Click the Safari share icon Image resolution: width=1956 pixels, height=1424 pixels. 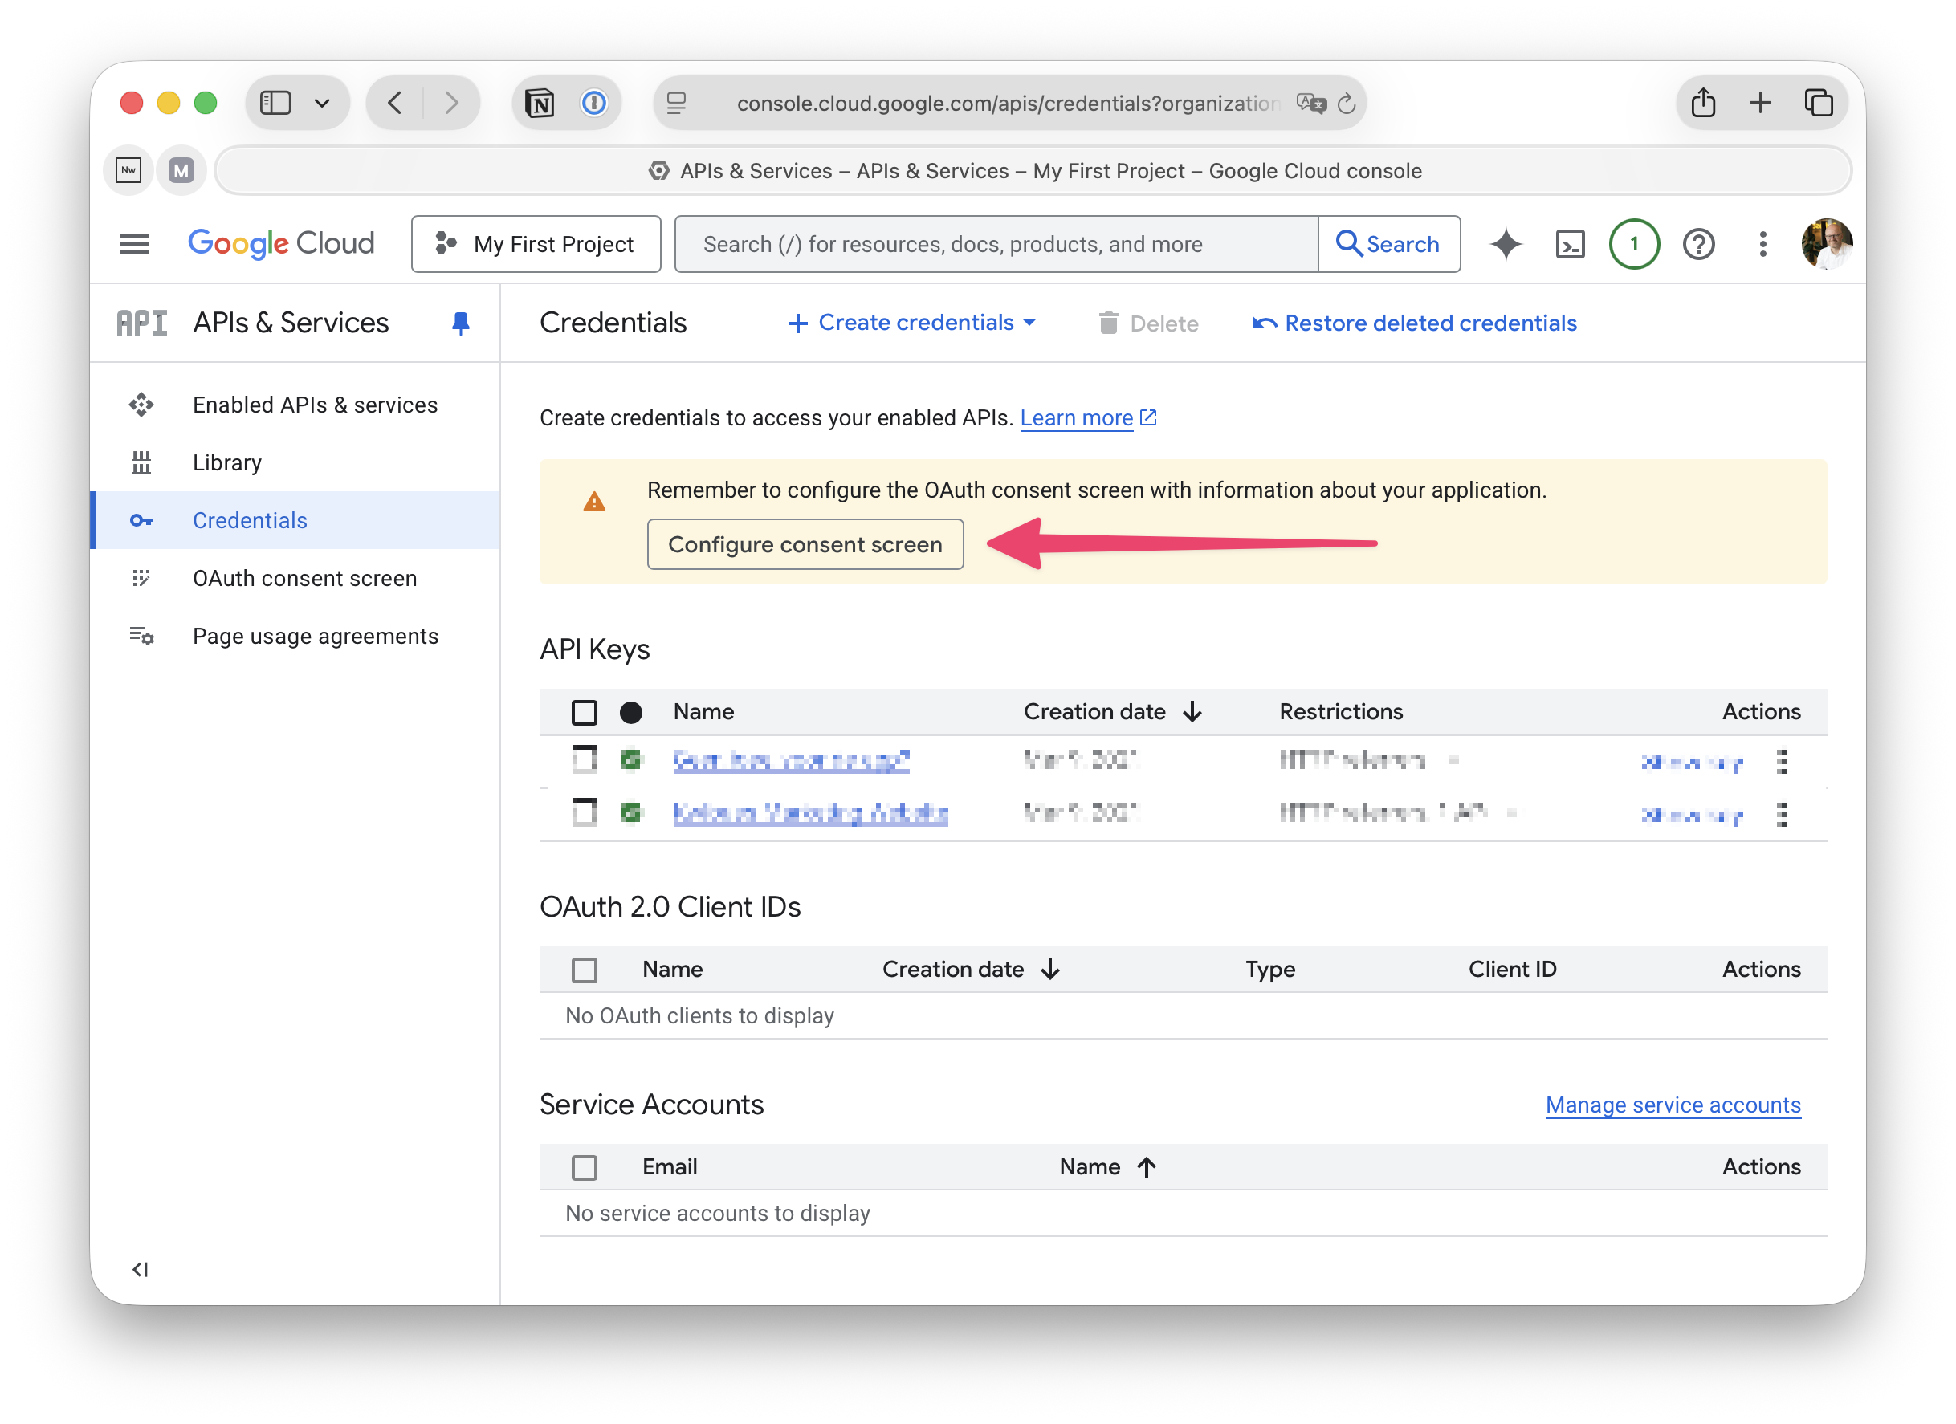click(x=1702, y=103)
